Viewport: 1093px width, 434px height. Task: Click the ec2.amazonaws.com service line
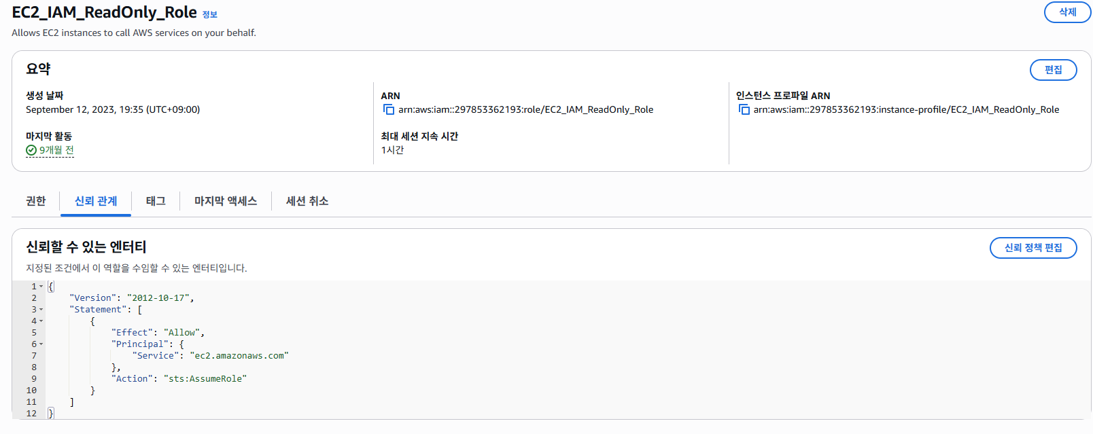click(x=211, y=356)
